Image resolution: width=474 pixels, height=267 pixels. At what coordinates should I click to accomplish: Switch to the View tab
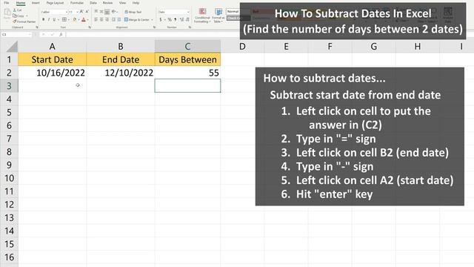point(122,3)
